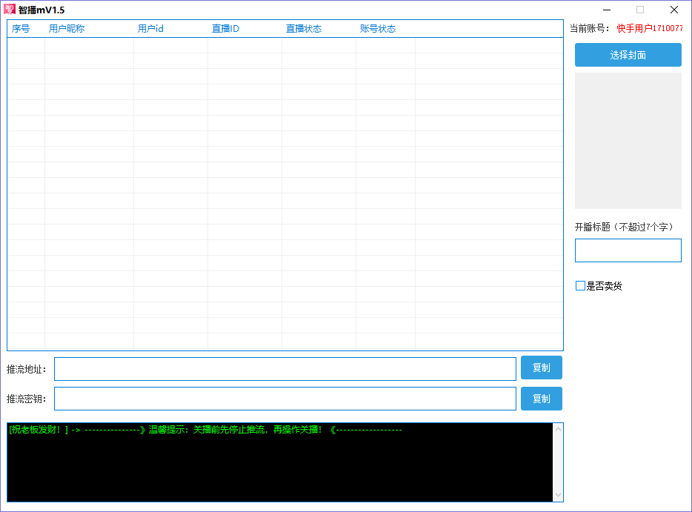Enable the 是否卖货 checkbox
This screenshot has height=512, width=692.
580,285
